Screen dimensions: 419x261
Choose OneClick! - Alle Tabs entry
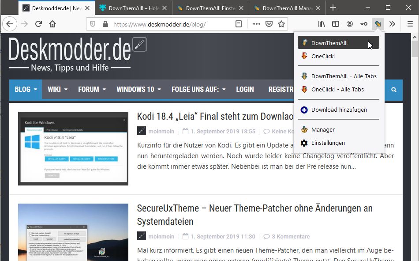[x=338, y=89]
